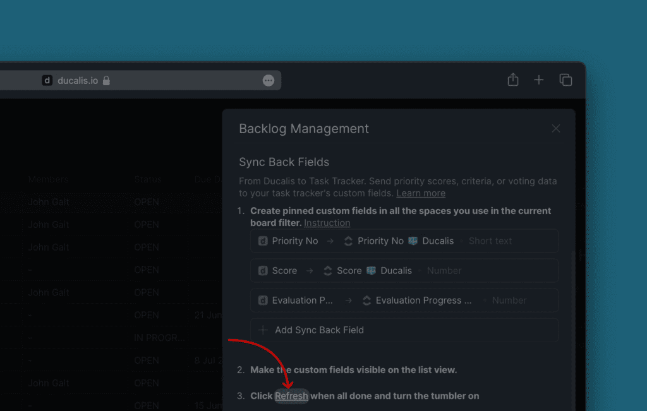Open the Instruction link
Image resolution: width=647 pixels, height=411 pixels.
point(327,223)
